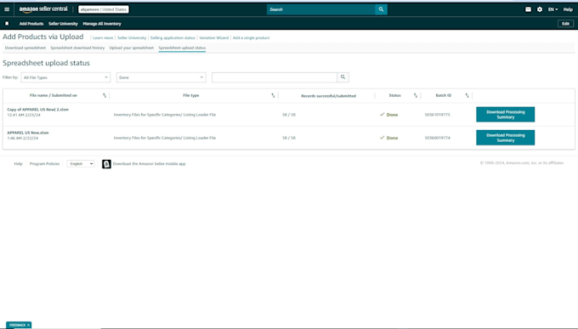Click the Amazon Seller mobile app icon

point(106,164)
